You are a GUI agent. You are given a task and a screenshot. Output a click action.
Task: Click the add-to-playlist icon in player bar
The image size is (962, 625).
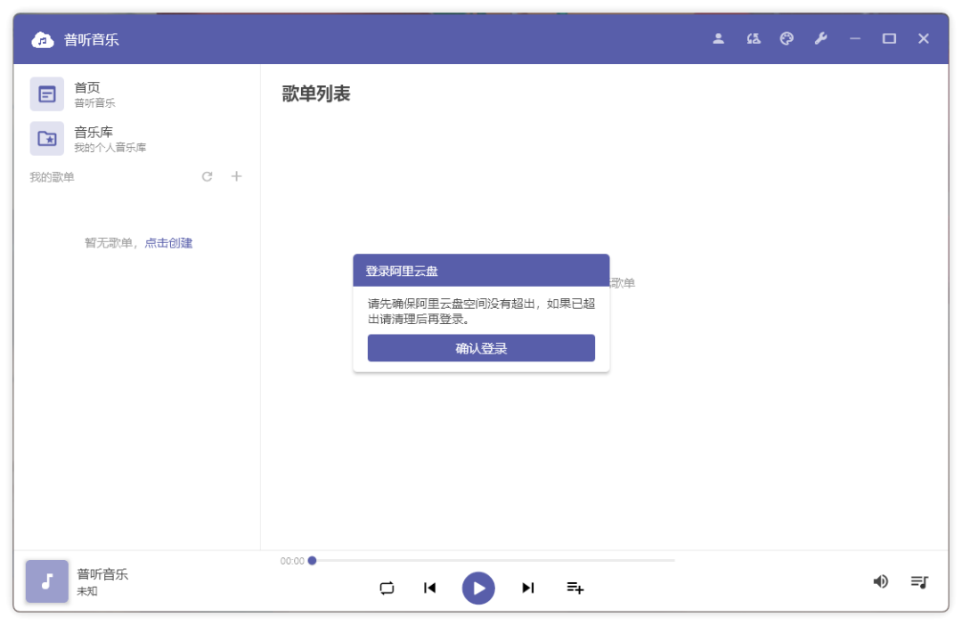click(575, 588)
